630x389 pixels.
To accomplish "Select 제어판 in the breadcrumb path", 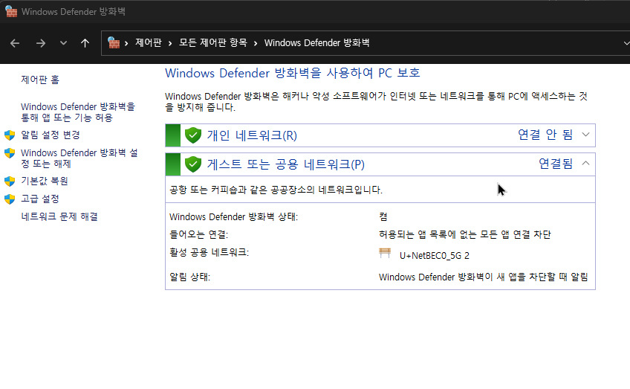I will pyautogui.click(x=149, y=42).
